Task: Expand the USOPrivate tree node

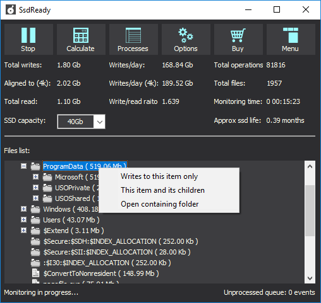Action: click(35, 188)
